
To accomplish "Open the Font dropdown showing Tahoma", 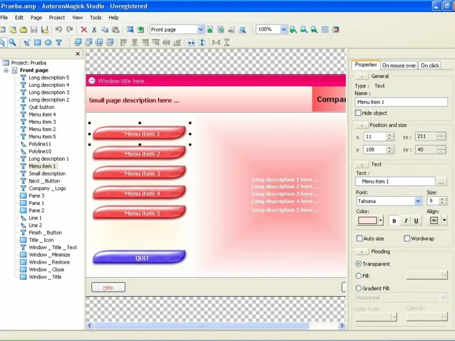I will (x=389, y=201).
